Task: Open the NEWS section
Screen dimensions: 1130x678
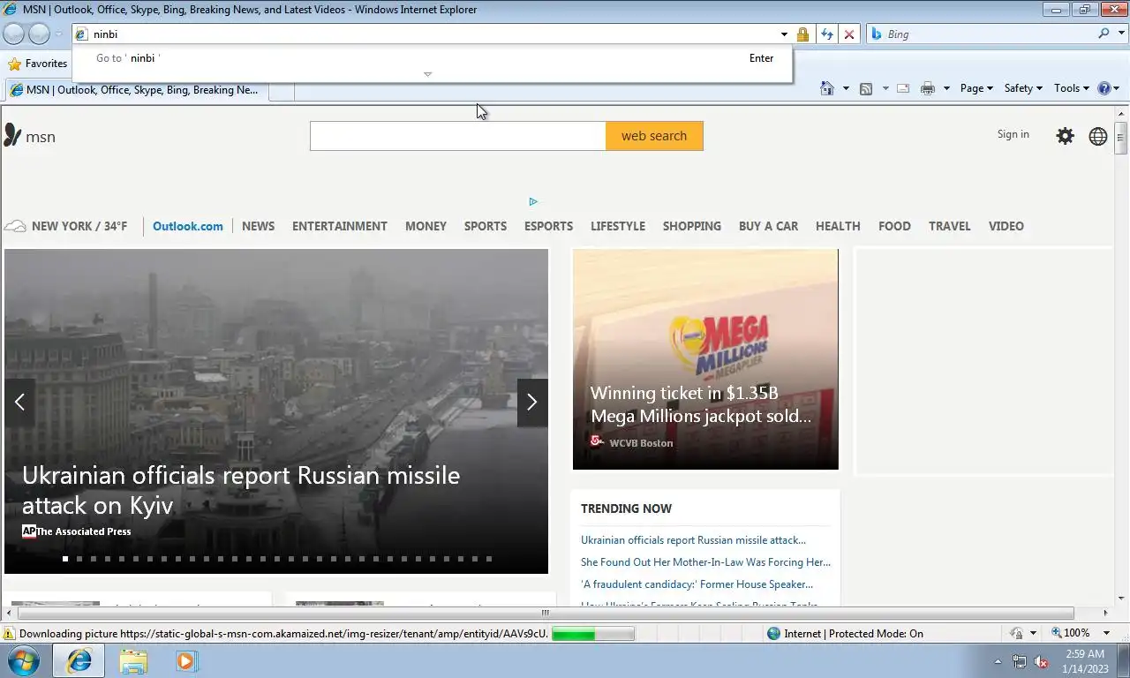Action: pyautogui.click(x=258, y=226)
